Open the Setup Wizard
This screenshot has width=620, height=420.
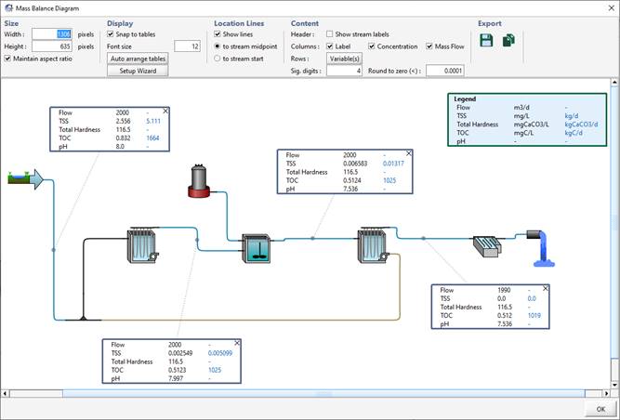click(x=138, y=71)
